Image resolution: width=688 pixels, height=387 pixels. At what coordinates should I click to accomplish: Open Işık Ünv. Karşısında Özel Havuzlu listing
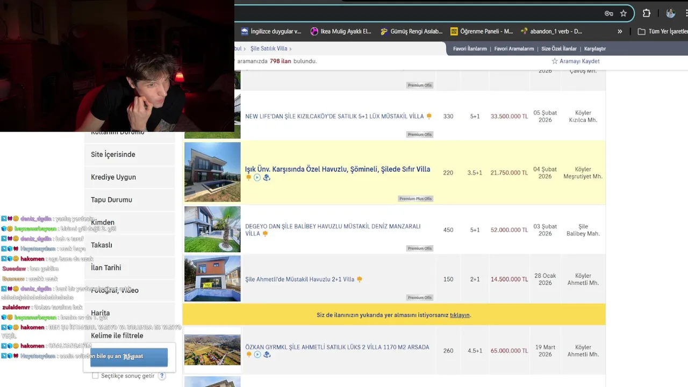point(338,169)
